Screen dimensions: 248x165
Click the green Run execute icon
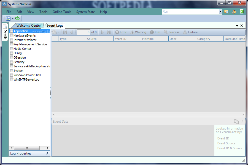click(242, 12)
